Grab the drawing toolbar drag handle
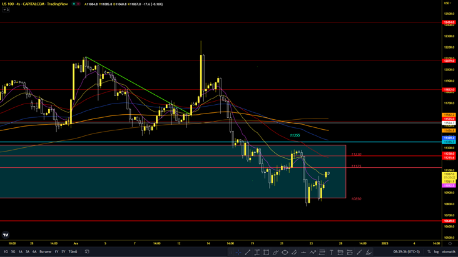The height and width of the screenshot is (257, 458). pos(230,253)
